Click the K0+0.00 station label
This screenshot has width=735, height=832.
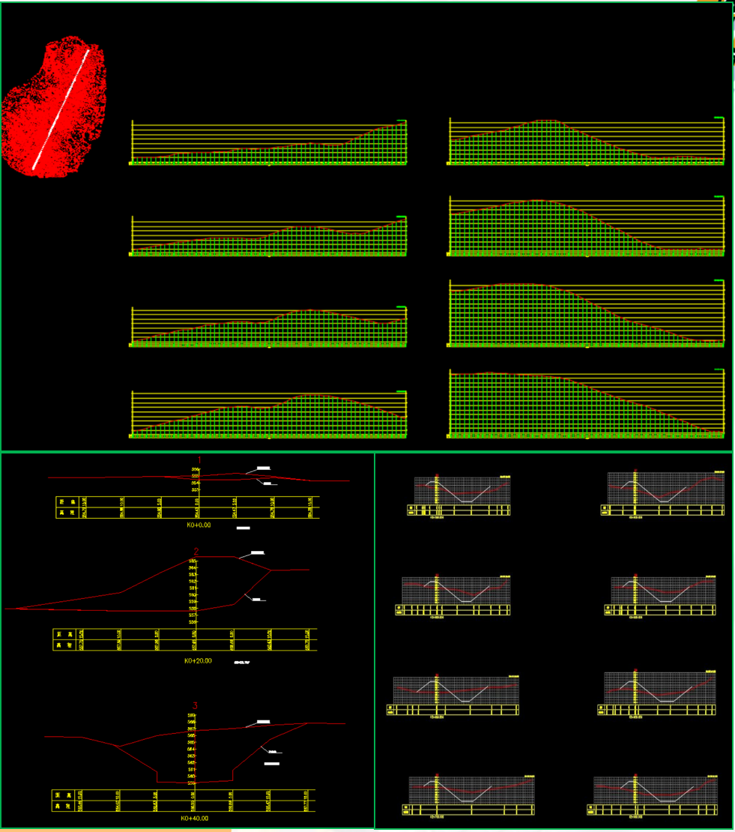click(x=199, y=525)
